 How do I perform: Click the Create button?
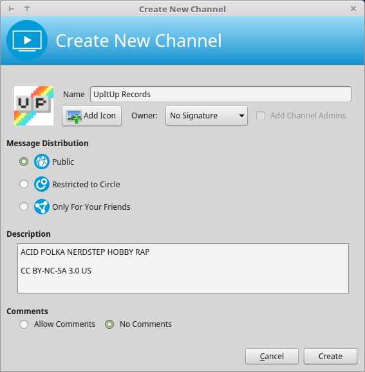(330, 356)
